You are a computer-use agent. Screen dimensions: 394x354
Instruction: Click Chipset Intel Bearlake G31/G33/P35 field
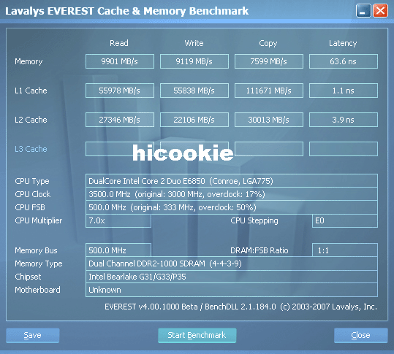tap(232, 277)
